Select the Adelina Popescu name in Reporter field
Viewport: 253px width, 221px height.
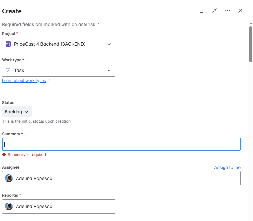point(34,206)
